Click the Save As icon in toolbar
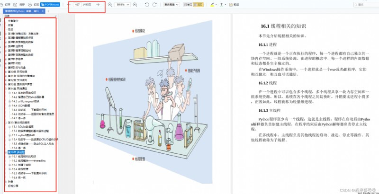The height and width of the screenshot is (194, 379). (15, 5)
